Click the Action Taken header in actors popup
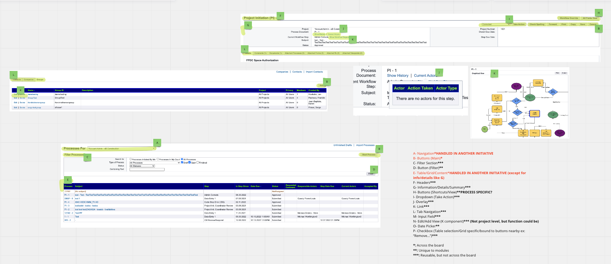This screenshot has height=264, width=611. coord(420,88)
